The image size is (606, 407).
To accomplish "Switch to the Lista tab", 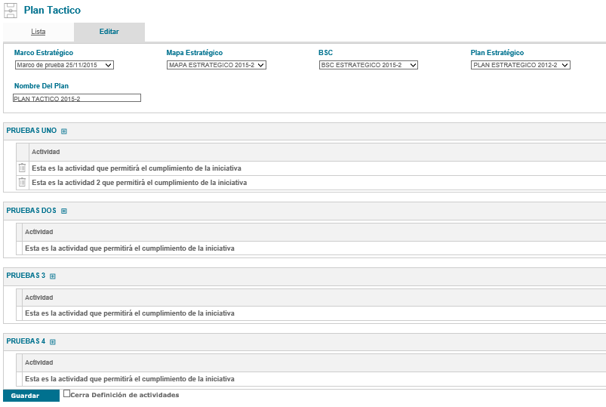I will coord(38,32).
